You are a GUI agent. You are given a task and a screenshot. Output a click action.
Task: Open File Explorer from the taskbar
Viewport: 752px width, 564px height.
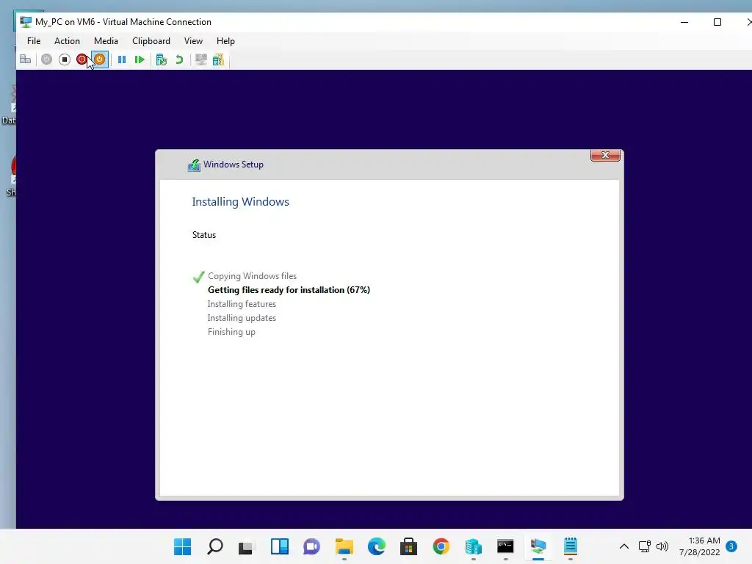tap(344, 546)
